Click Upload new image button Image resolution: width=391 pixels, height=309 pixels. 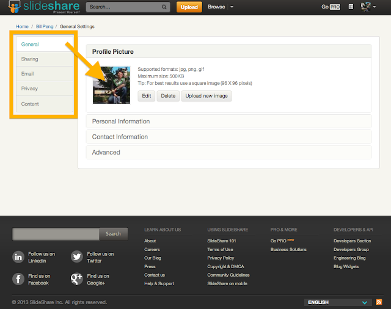[206, 96]
